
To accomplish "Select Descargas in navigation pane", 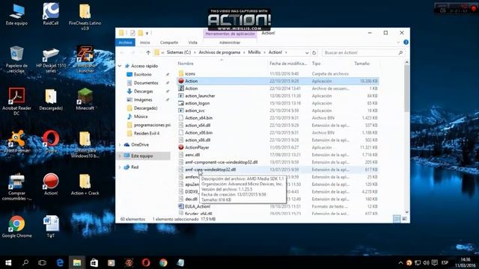I will click(x=143, y=91).
